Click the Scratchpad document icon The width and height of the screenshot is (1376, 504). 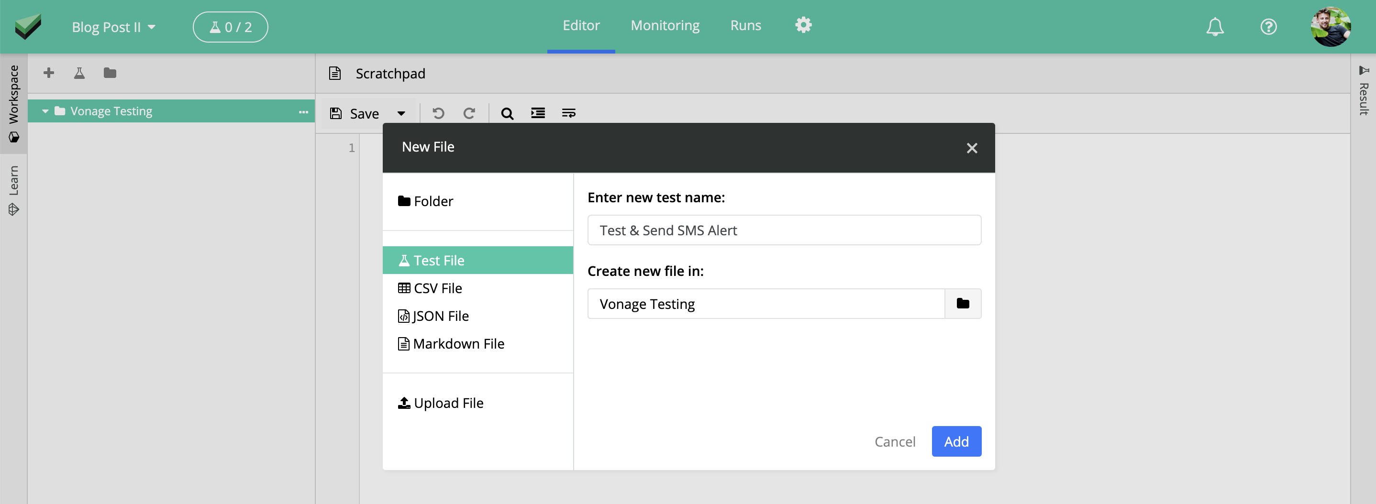click(335, 73)
